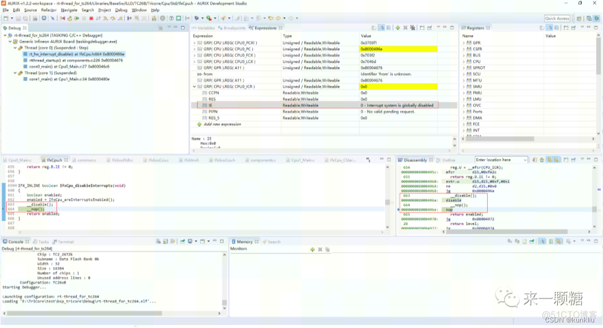Click the Console horizontal scrollbar

(x=85, y=313)
